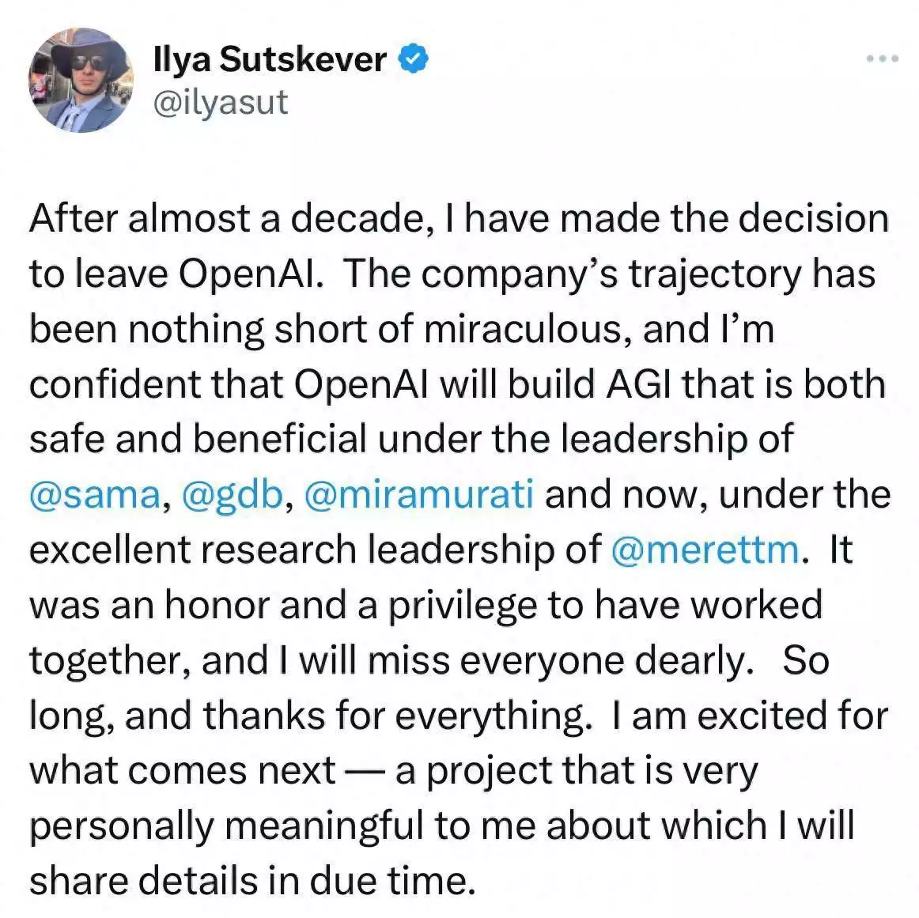The height and width of the screenshot is (918, 919).
Task: Open the three-dot more options menu
Action: tap(881, 59)
